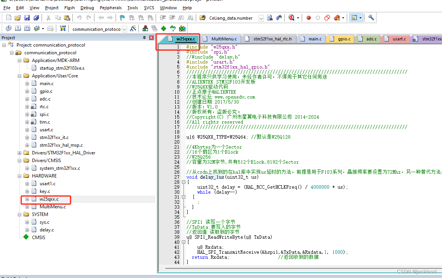This screenshot has width=442, height=278.
Task: Open the Peripherals menu
Action: (111, 8)
